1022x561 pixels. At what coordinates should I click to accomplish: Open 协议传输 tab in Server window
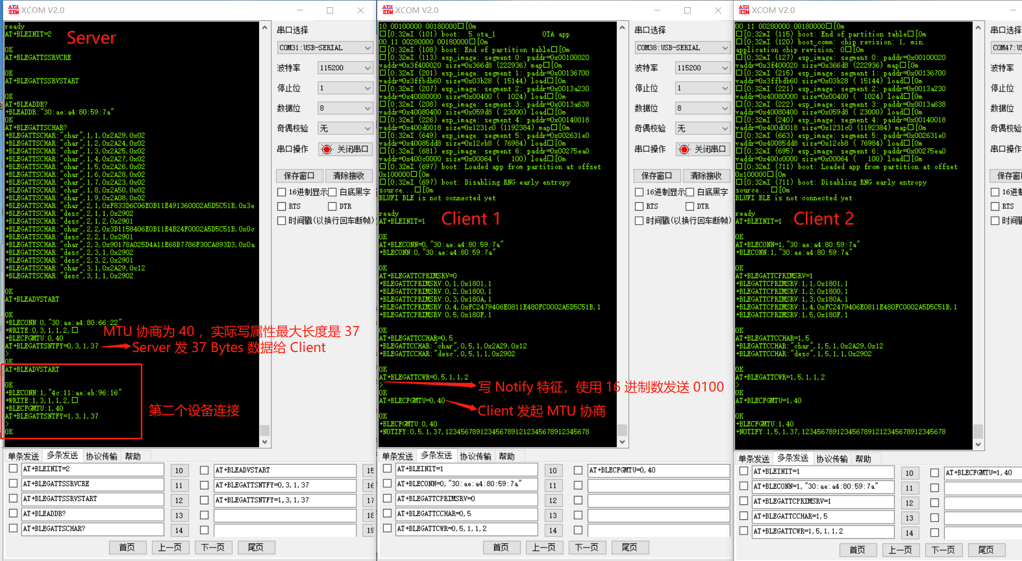pos(101,456)
